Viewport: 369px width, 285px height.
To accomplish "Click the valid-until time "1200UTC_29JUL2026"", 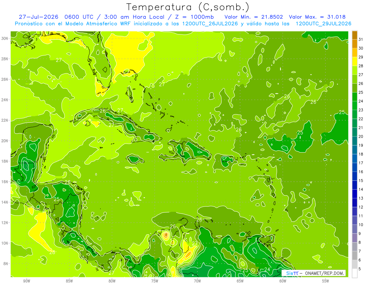I will [x=323, y=24].
